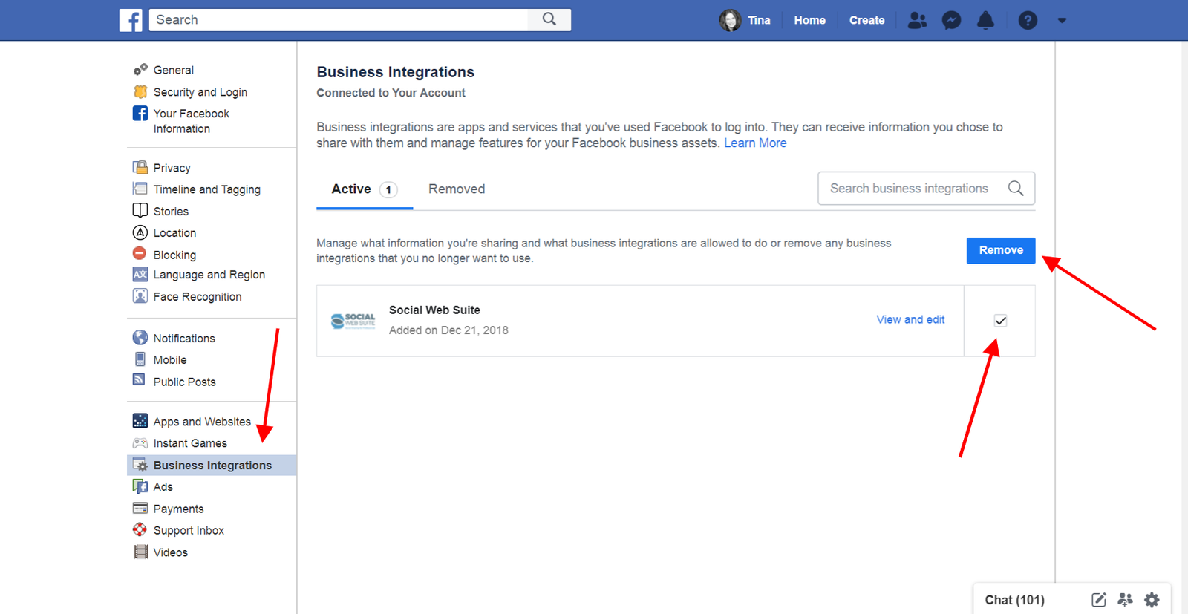The height and width of the screenshot is (614, 1188).
Task: Uncheck the Social Web Suite checkbox
Action: [x=1000, y=321]
